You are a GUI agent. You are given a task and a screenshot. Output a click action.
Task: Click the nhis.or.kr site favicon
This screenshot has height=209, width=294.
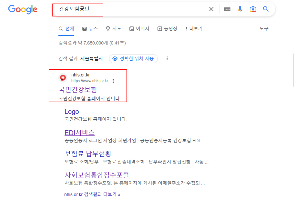[x=63, y=78]
